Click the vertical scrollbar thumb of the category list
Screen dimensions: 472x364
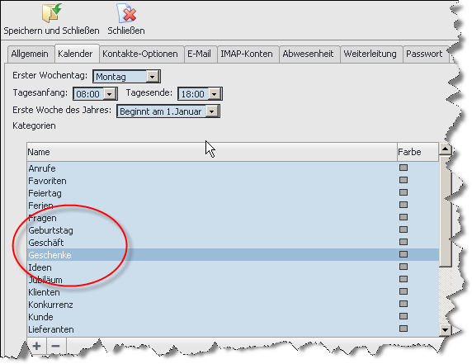pos(445,211)
